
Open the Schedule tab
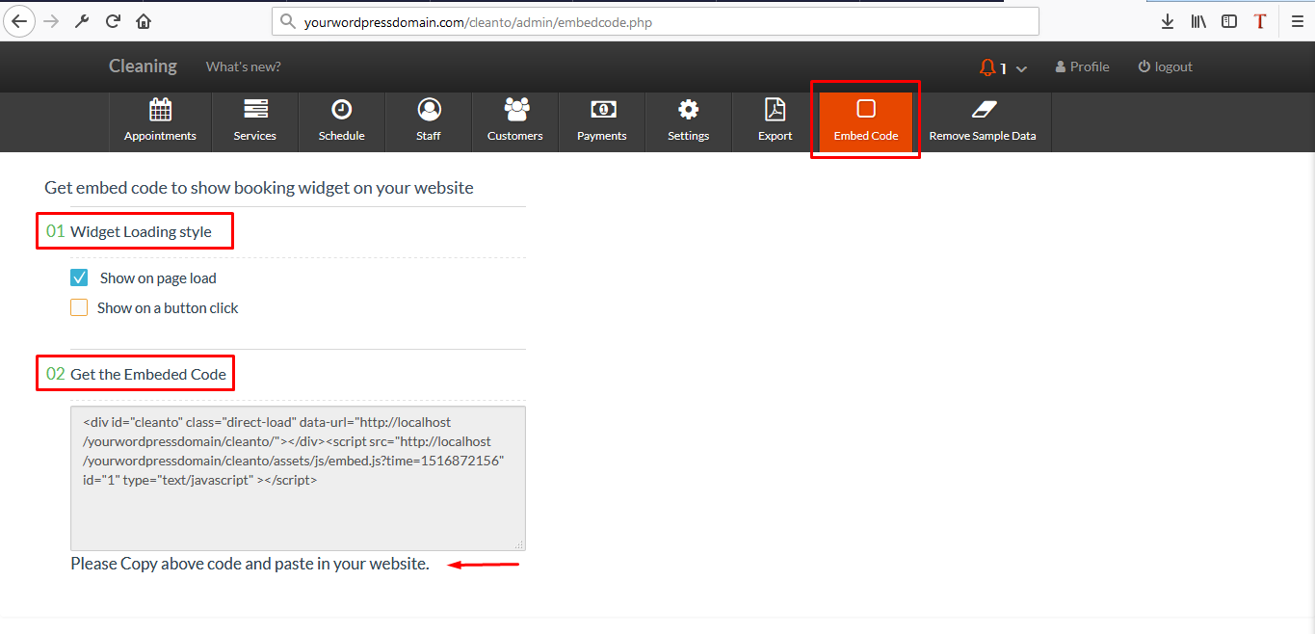pos(342,122)
